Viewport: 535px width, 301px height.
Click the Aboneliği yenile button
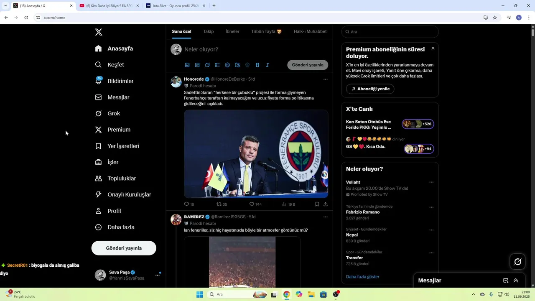click(370, 89)
